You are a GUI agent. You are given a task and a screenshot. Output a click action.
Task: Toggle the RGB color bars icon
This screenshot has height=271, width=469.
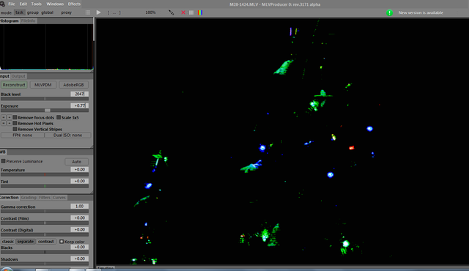[x=200, y=12]
